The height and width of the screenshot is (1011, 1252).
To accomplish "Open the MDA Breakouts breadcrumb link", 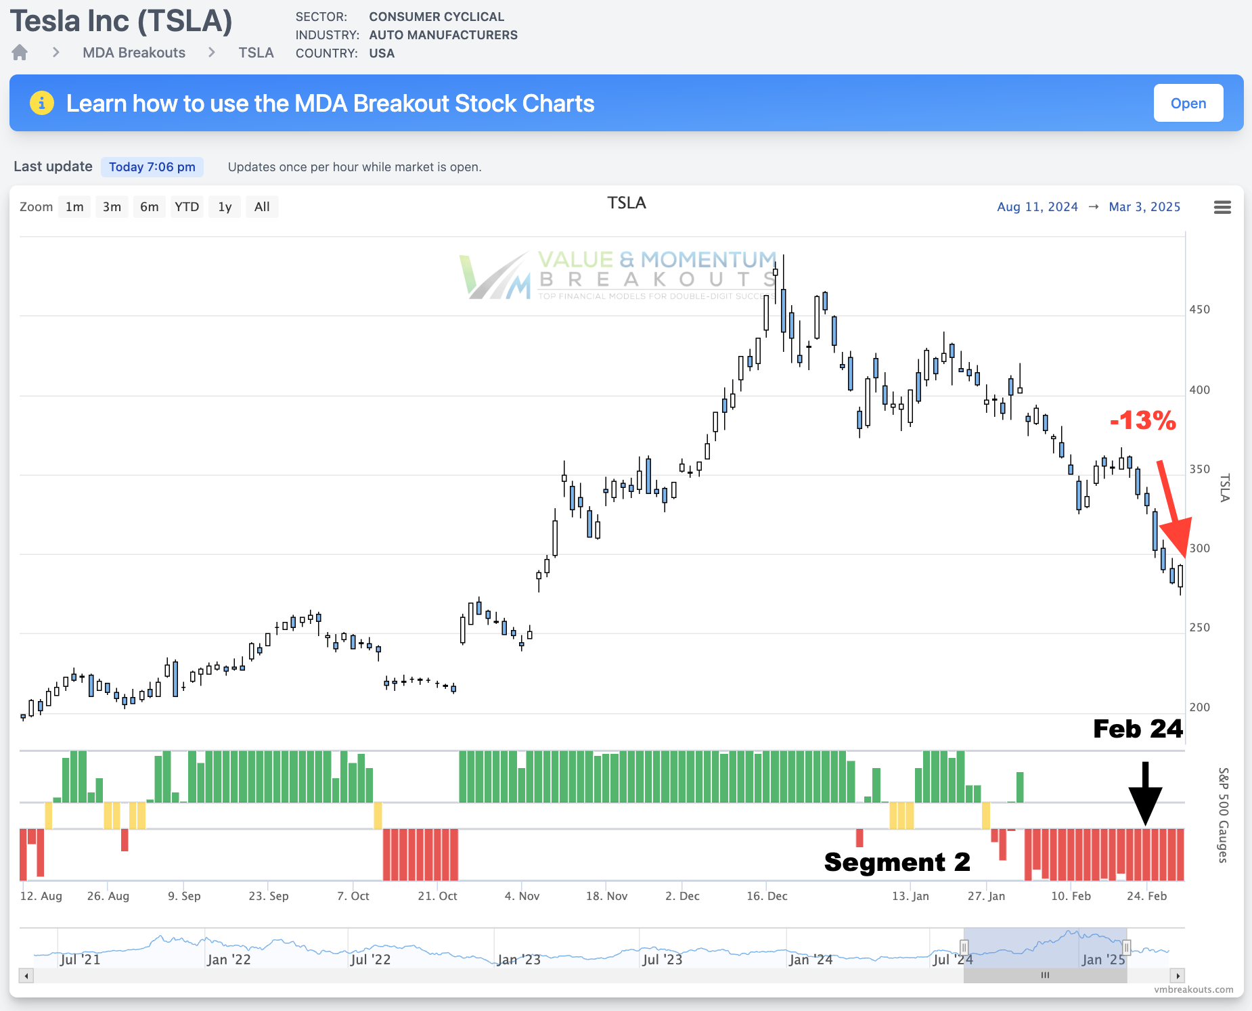I will point(134,53).
